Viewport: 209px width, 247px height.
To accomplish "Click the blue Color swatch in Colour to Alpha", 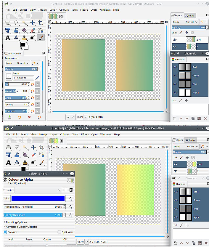I will pos(38,198).
